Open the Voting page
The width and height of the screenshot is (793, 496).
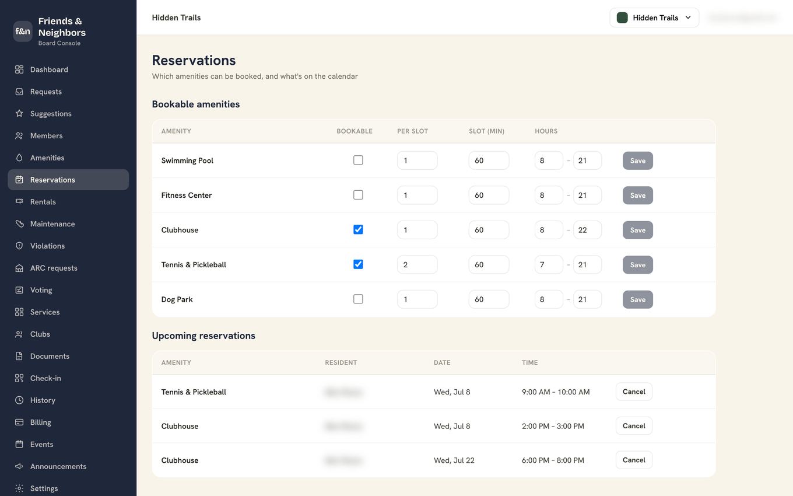tap(68, 290)
